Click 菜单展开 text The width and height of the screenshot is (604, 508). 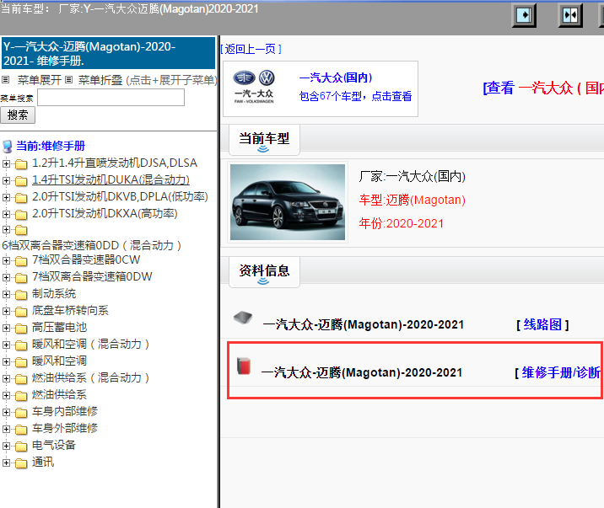point(40,80)
